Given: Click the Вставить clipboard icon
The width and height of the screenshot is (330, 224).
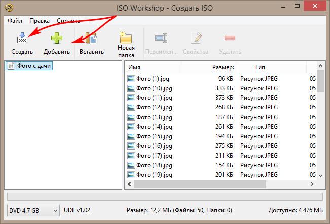Looking at the screenshot, I should (x=91, y=38).
